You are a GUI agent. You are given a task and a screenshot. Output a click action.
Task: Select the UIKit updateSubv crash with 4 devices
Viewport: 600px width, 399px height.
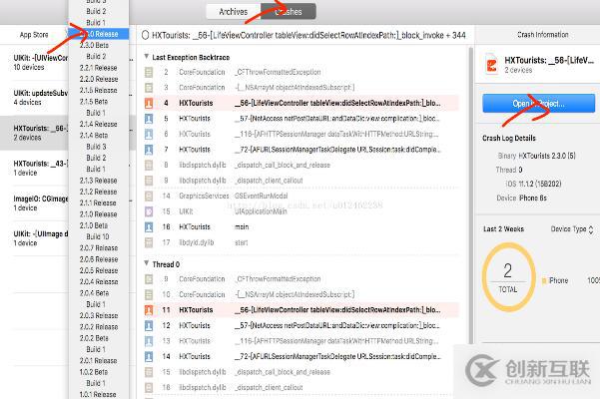(34, 98)
